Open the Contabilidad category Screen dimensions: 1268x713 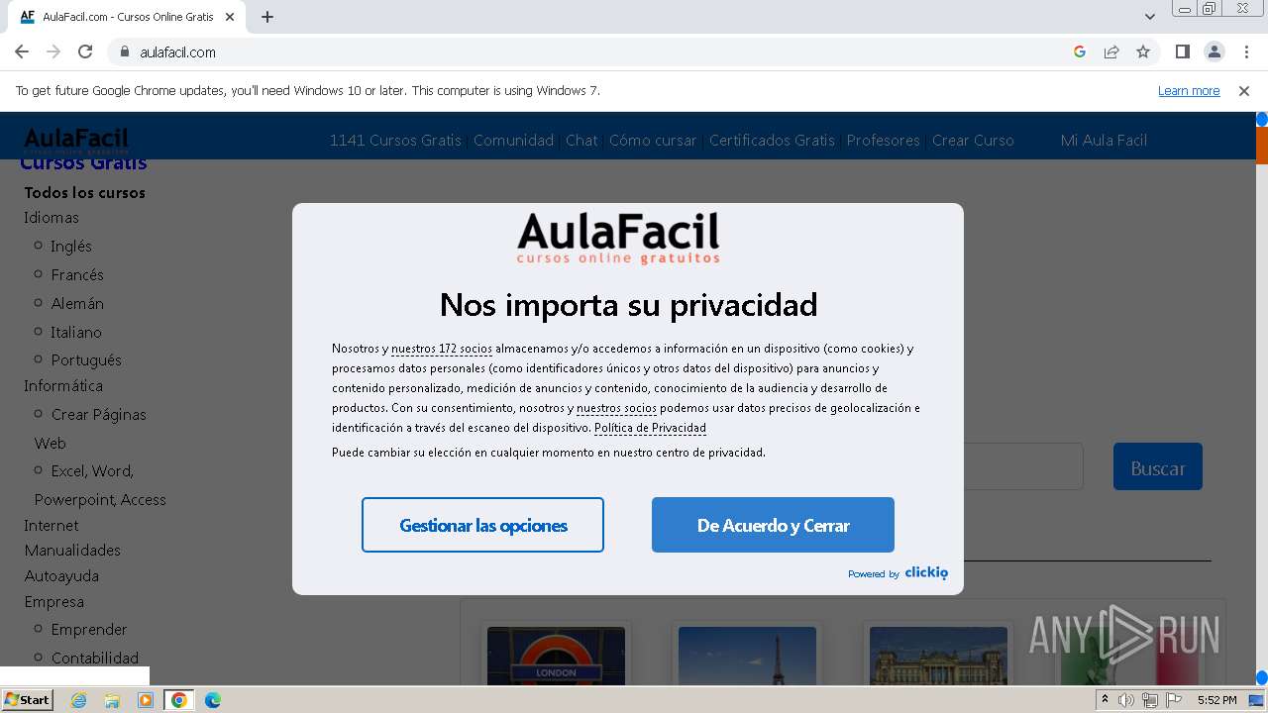point(95,658)
